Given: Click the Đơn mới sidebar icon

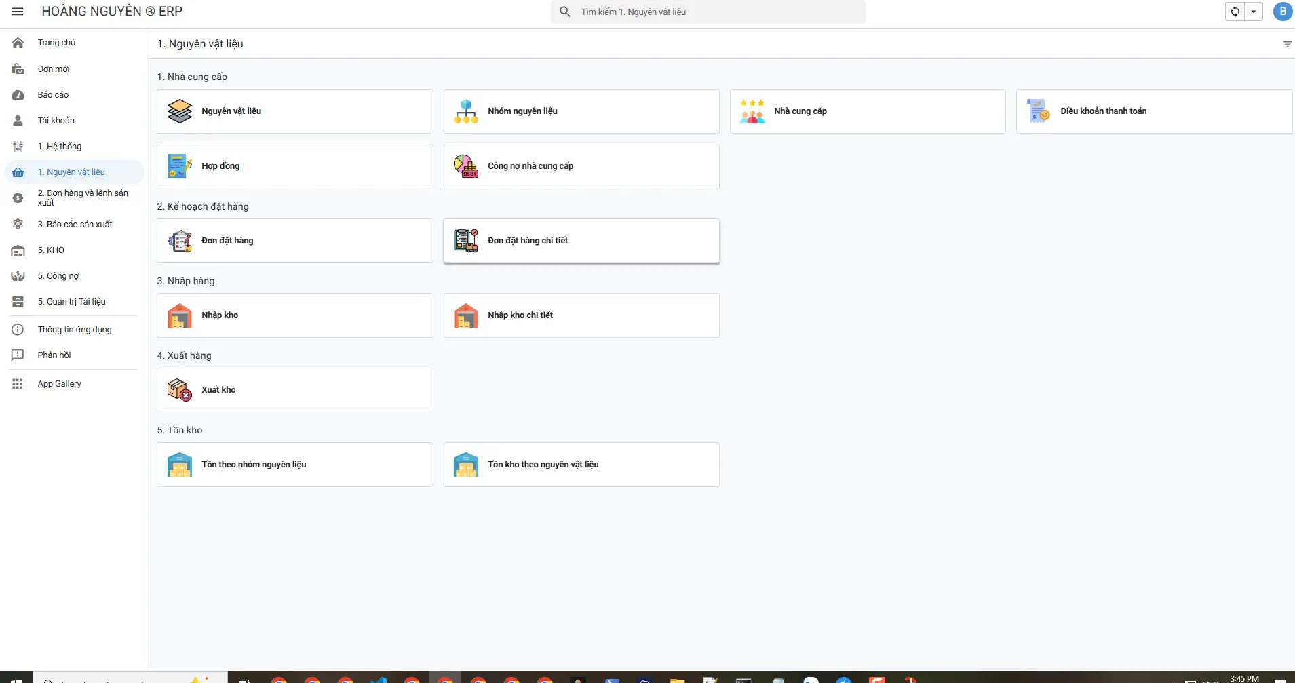Looking at the screenshot, I should pyautogui.click(x=18, y=69).
